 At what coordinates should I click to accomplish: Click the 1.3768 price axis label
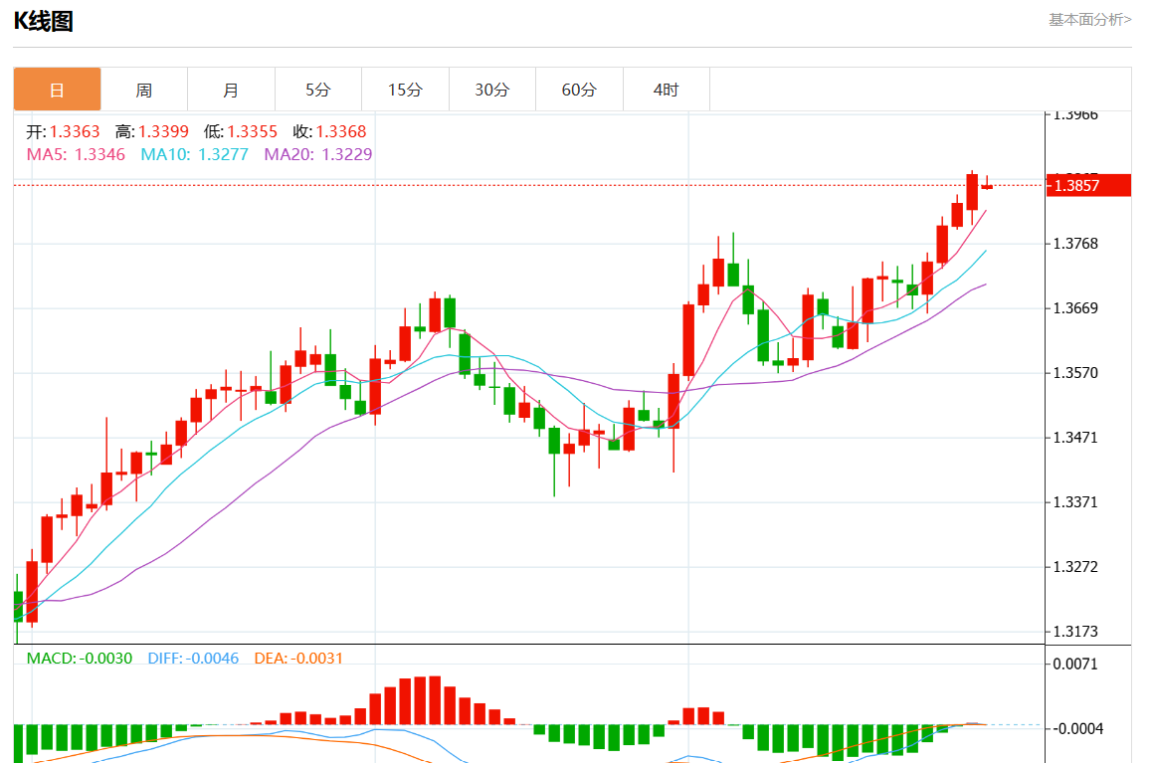(x=1075, y=243)
